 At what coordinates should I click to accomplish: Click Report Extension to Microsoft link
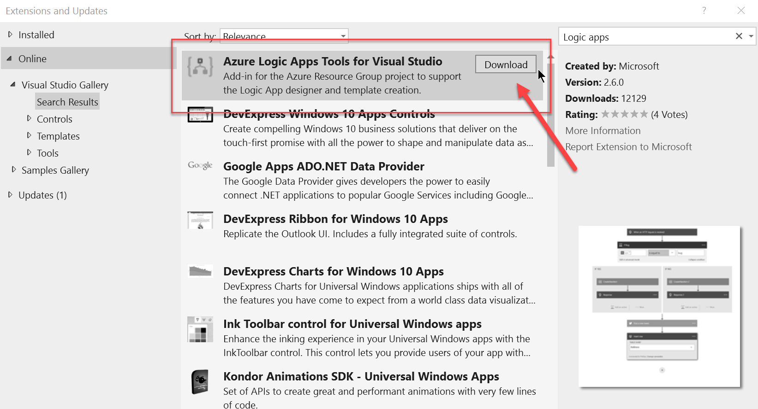(628, 147)
